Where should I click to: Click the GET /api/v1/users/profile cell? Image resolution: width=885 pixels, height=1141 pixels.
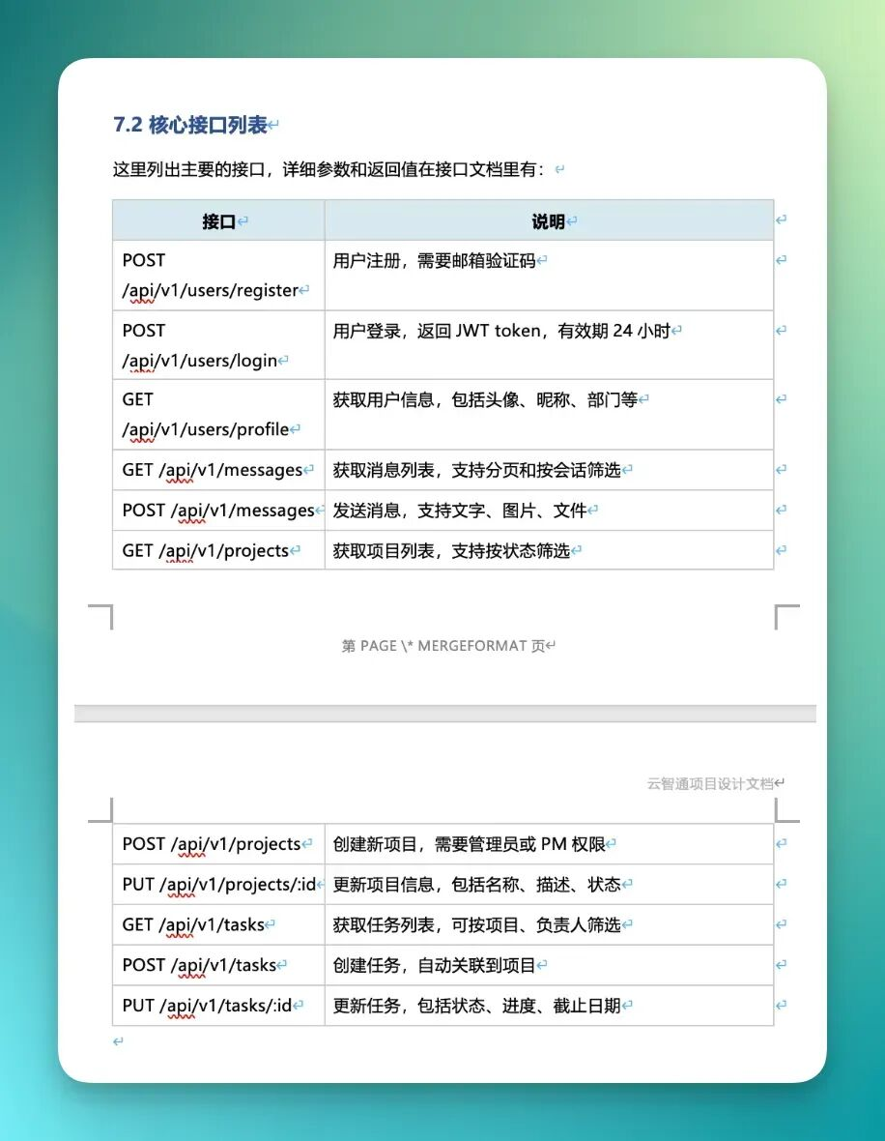(206, 415)
